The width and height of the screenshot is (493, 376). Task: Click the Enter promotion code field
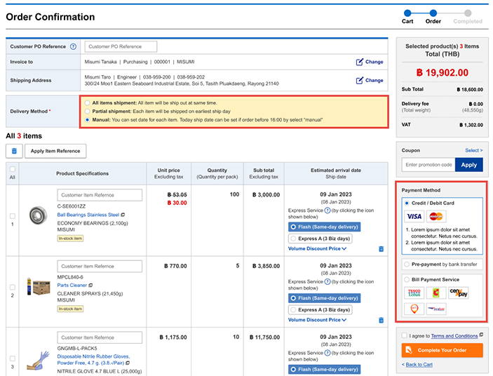click(428, 165)
